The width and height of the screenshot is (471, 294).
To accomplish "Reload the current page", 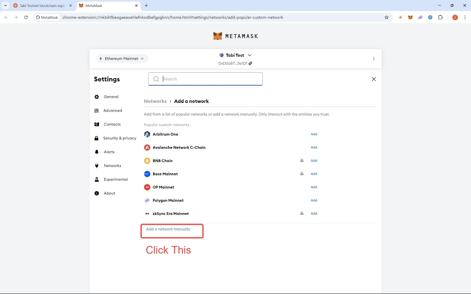I will tap(26, 17).
